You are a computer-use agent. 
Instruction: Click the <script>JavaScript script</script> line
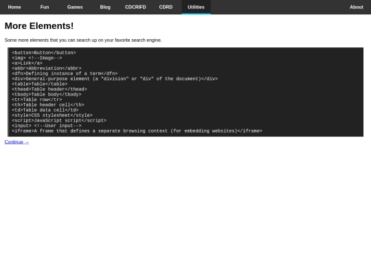(x=59, y=120)
